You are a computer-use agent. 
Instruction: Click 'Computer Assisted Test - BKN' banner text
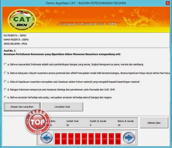(x=88, y=24)
